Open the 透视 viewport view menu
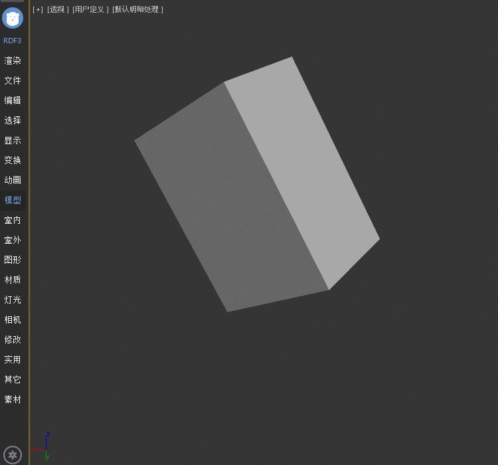Screen dimensions: 498x465 click(x=58, y=9)
